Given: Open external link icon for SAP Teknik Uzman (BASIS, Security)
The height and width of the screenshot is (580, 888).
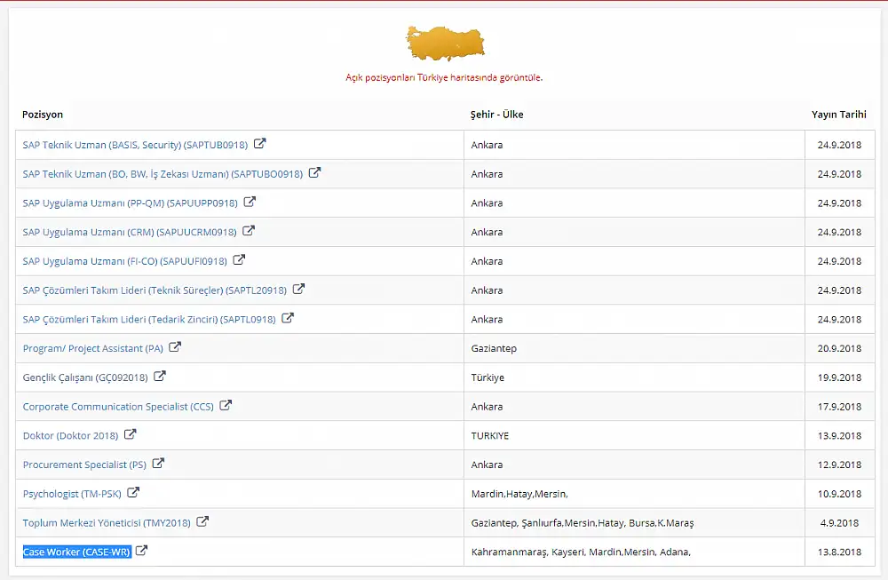Looking at the screenshot, I should click(x=259, y=144).
